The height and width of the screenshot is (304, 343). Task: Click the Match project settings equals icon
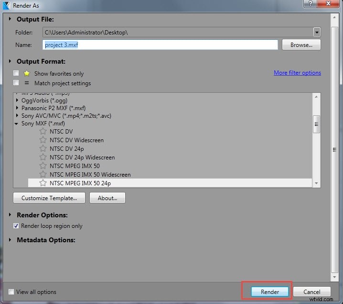pos(27,83)
